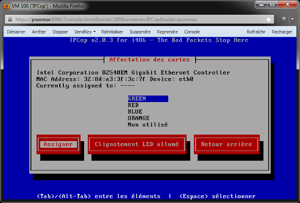Select the GREEN interface option
300x203 pixels.
tap(148, 99)
